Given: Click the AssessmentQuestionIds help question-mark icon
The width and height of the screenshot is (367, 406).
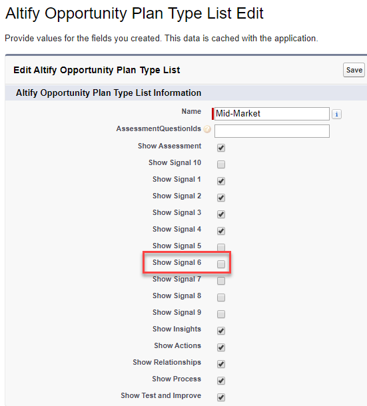Looking at the screenshot, I should [x=207, y=129].
